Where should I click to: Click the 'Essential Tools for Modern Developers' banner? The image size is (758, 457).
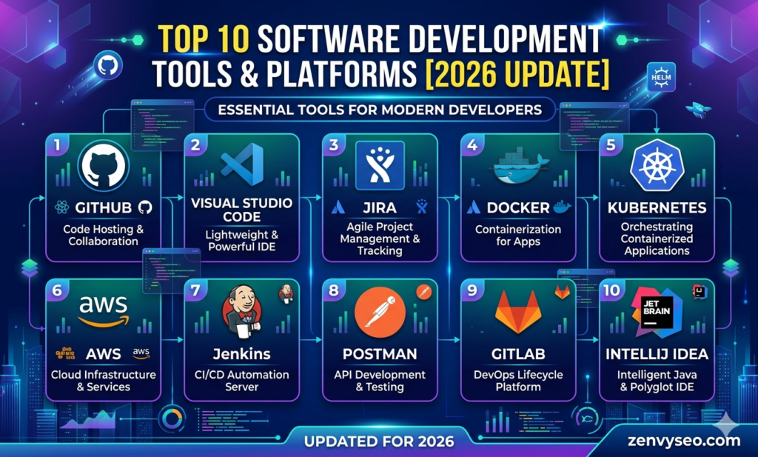click(x=380, y=110)
